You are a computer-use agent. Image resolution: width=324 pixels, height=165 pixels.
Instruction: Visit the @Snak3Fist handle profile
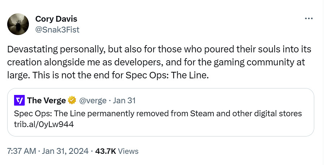[57, 29]
